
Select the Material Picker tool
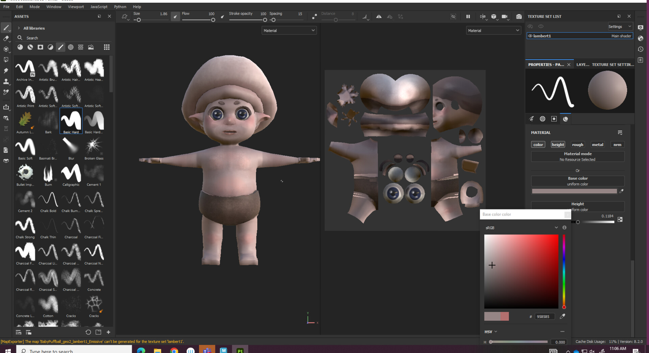[6, 92]
